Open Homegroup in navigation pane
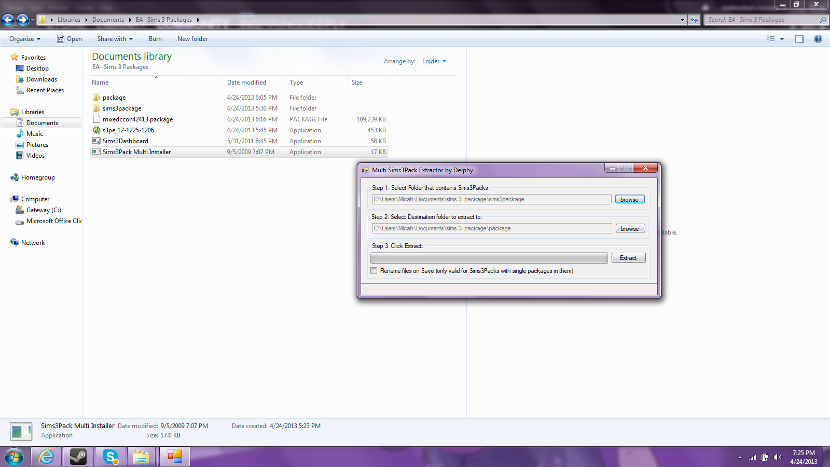 (x=38, y=177)
